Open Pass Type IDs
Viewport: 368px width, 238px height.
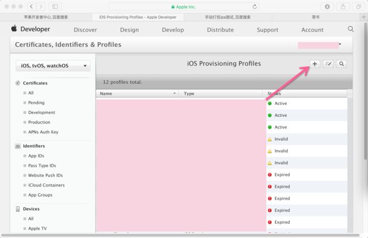(42, 165)
